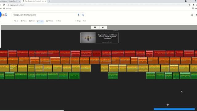Open the Google apps grid
The width and height of the screenshot is (197, 111).
point(192,15)
